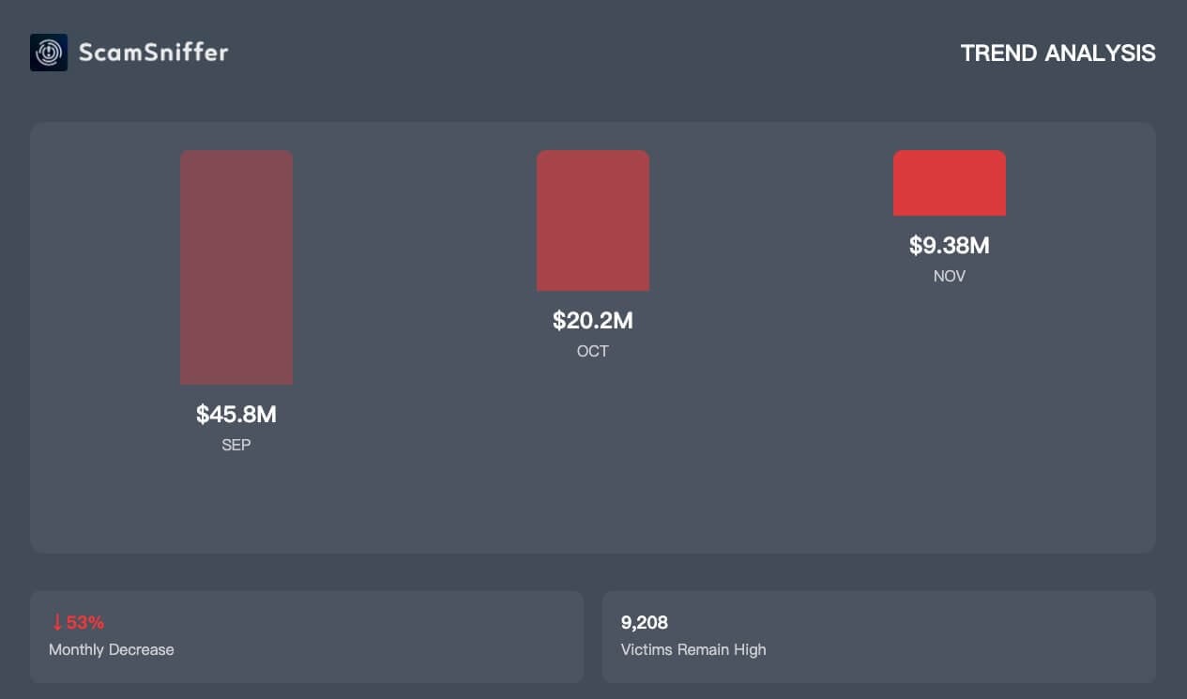Click the SEP month label

click(x=236, y=446)
